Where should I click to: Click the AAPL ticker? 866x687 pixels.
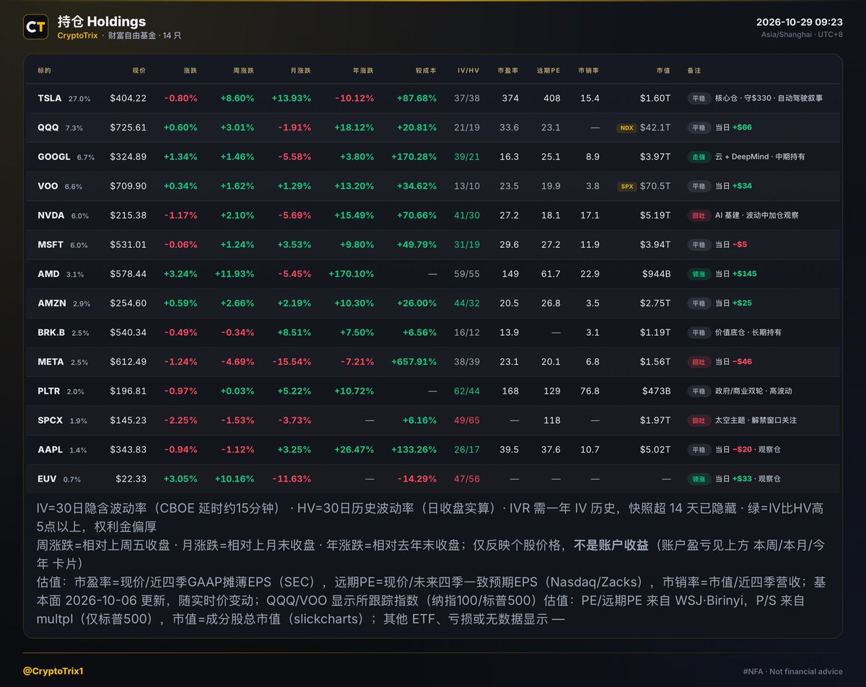[51, 449]
